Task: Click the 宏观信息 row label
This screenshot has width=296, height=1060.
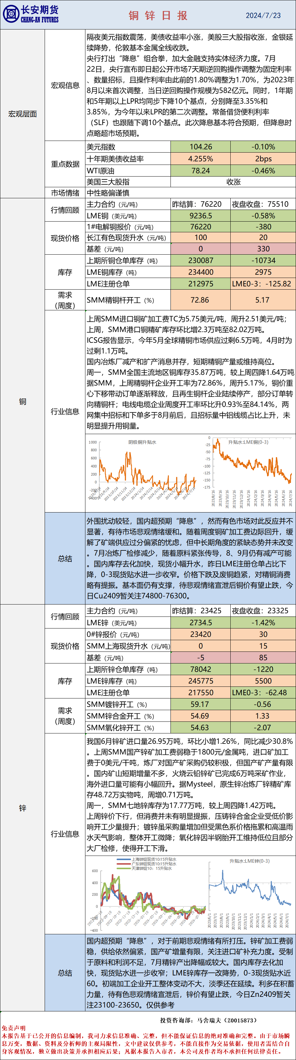Action: pos(65,85)
